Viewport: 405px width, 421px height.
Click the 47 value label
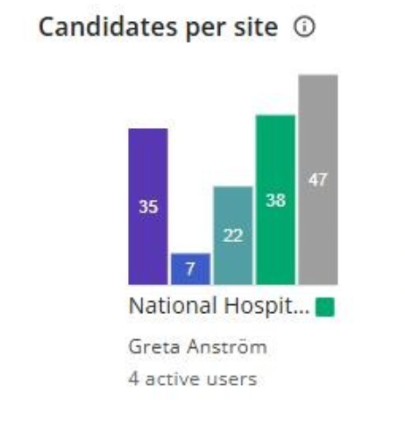318,180
